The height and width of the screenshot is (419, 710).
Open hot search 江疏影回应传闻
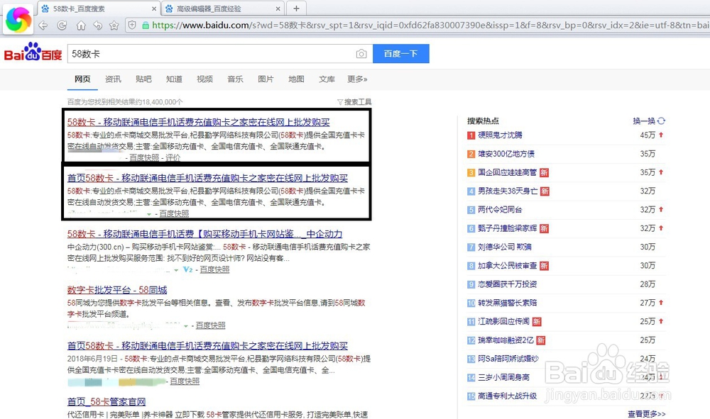click(x=503, y=321)
